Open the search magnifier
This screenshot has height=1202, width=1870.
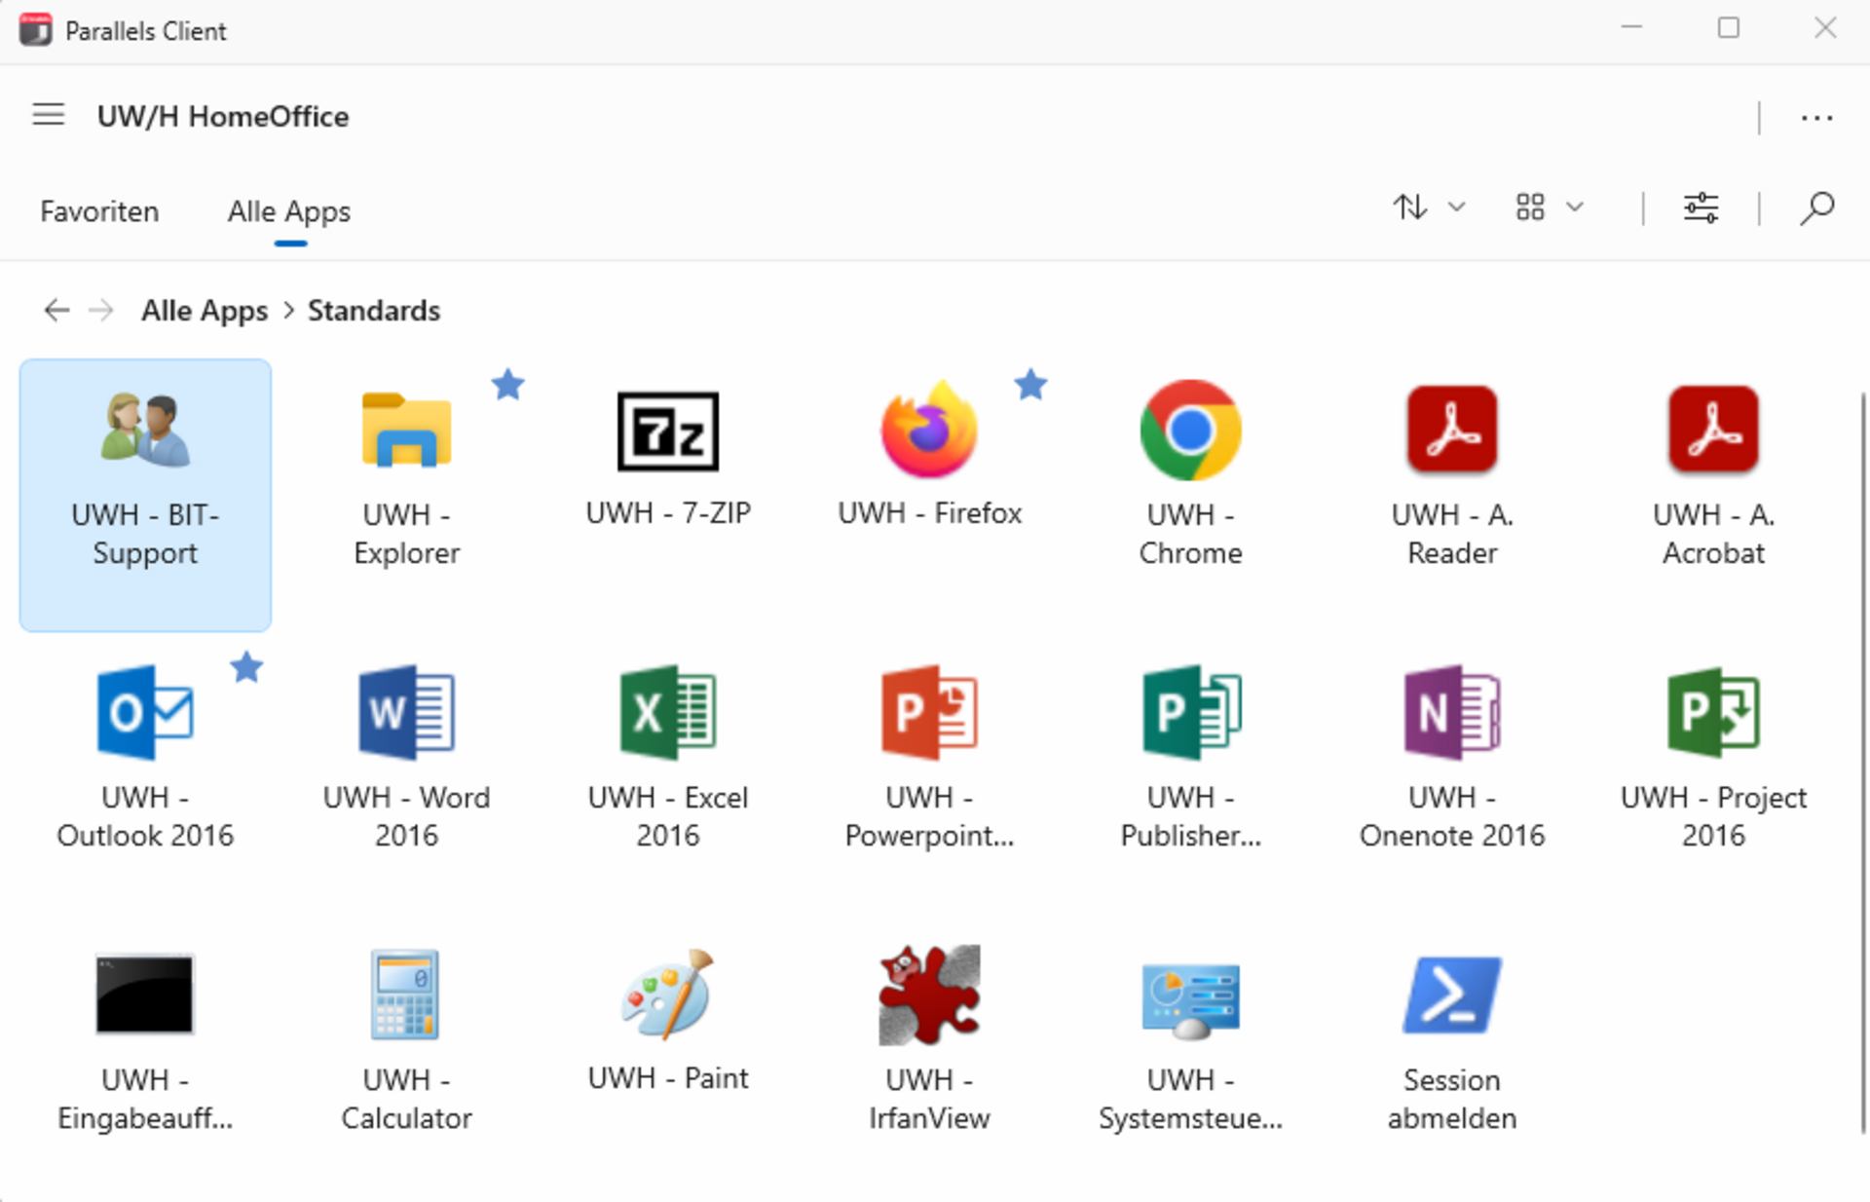pos(1816,207)
